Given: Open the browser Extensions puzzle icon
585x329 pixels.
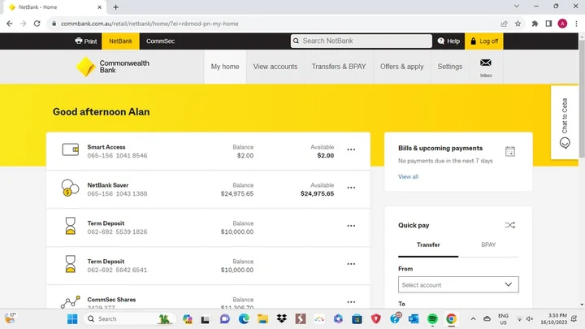Looking at the screenshot, I should tap(535, 24).
